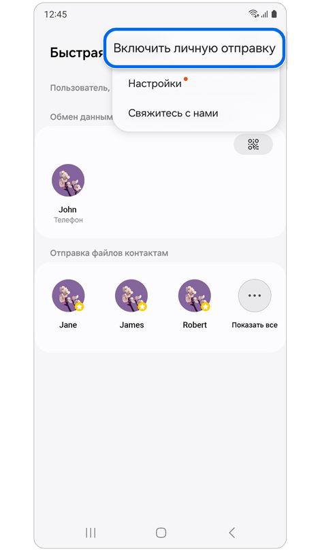Tap the battery status icon
This screenshot has width=320, height=551.
(274, 14)
